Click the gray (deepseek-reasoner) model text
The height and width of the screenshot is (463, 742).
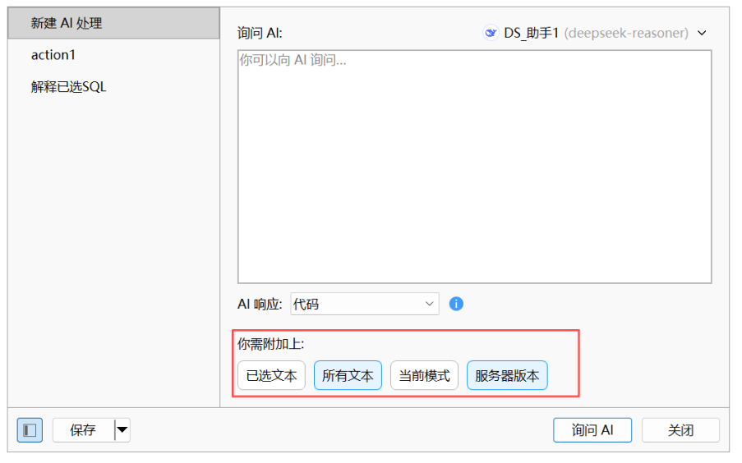[626, 33]
